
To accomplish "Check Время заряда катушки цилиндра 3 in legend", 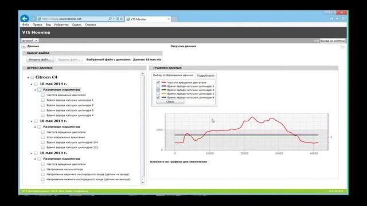I will click(158, 94).
